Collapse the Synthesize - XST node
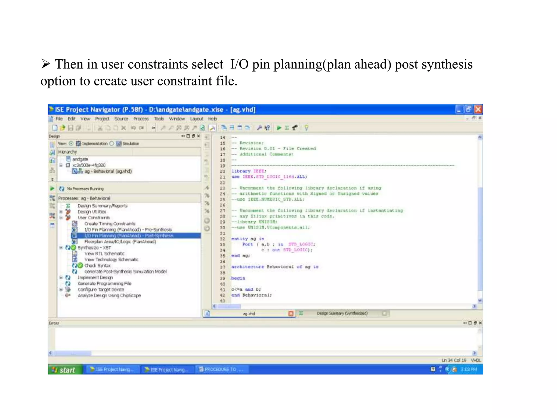Viewport: 557px width, 418px height. click(x=61, y=248)
